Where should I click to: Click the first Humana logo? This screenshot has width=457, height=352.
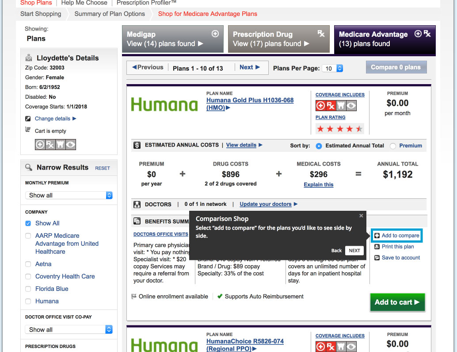tap(164, 104)
